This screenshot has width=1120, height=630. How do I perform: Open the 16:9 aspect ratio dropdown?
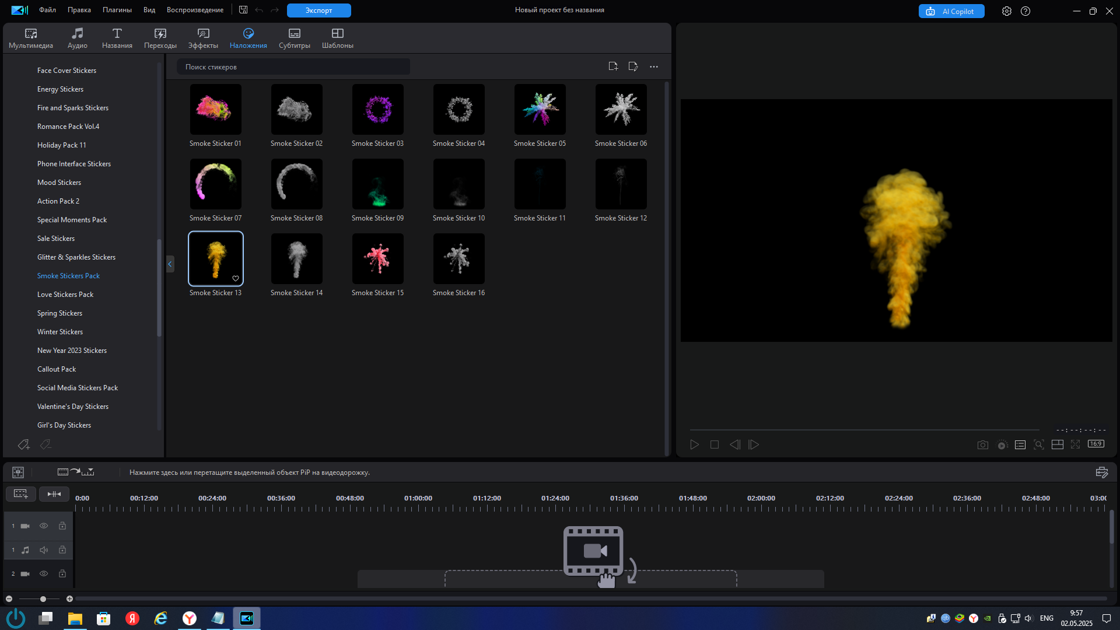[1096, 444]
